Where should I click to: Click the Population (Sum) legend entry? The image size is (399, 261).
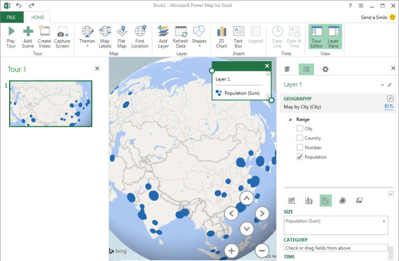pos(237,93)
